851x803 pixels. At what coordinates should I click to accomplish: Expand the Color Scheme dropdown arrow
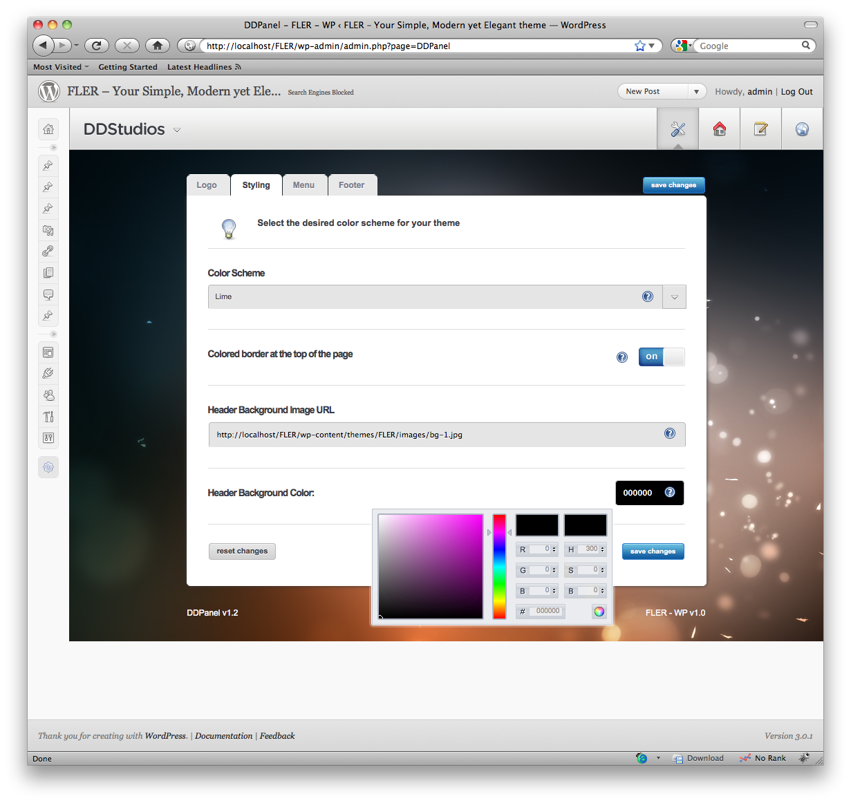click(x=674, y=297)
